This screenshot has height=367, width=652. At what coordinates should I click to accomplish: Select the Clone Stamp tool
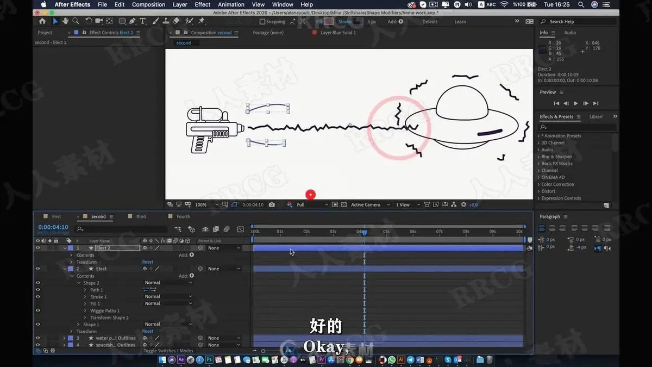point(165,21)
